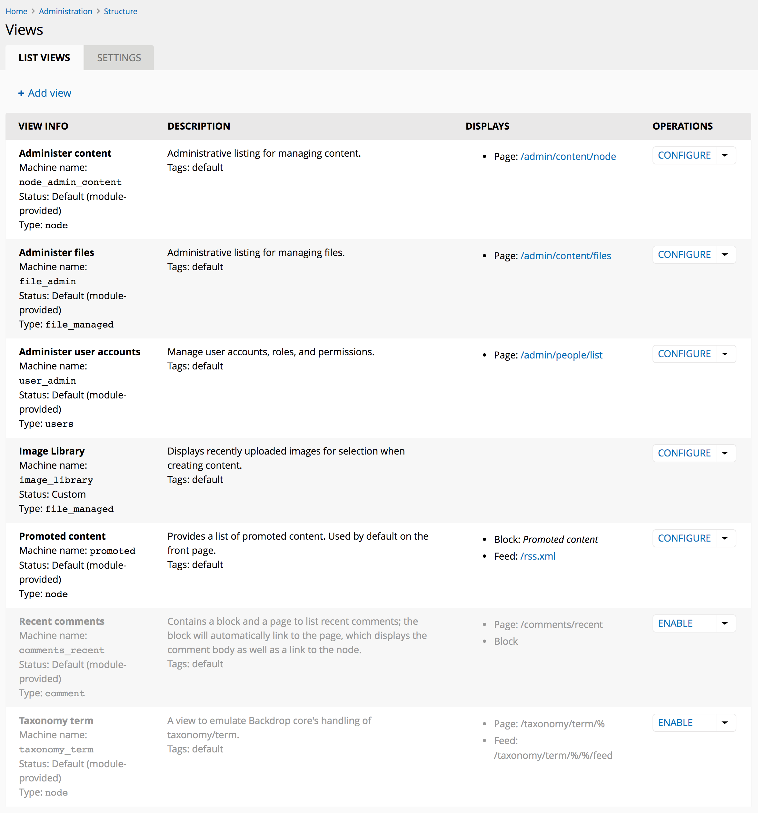Open the operations dropdown for Taxonomy term
Image resolution: width=758 pixels, height=813 pixels.
click(x=725, y=723)
